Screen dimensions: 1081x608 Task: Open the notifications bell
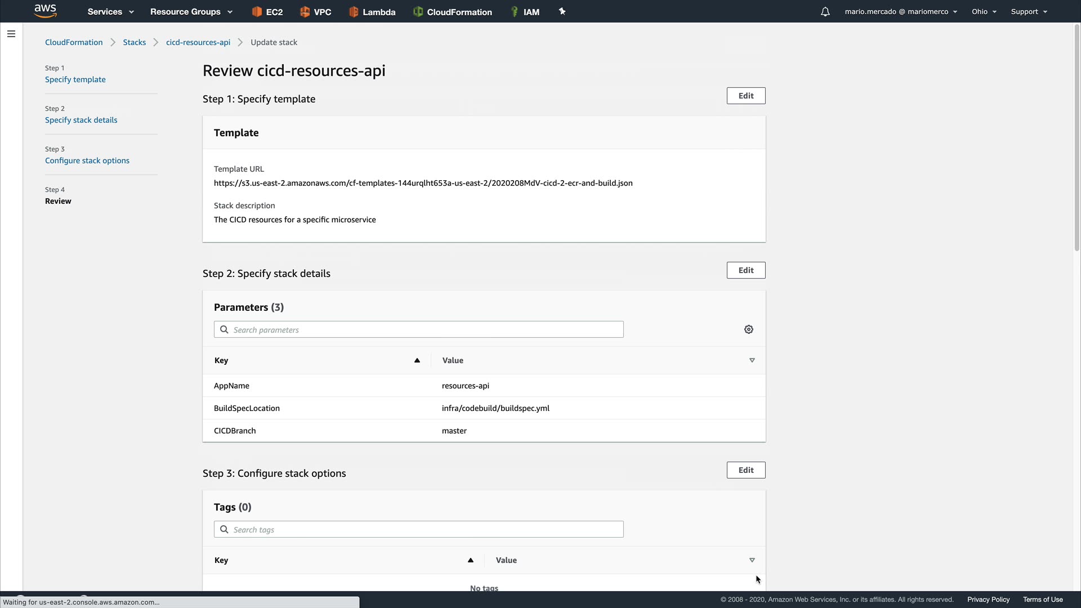tap(825, 12)
